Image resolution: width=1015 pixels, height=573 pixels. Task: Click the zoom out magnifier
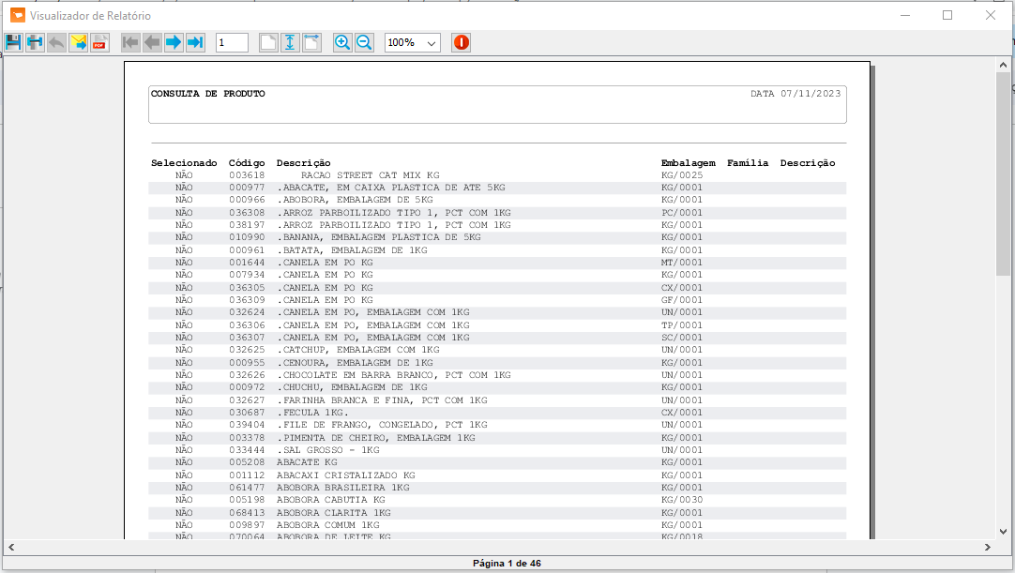364,42
